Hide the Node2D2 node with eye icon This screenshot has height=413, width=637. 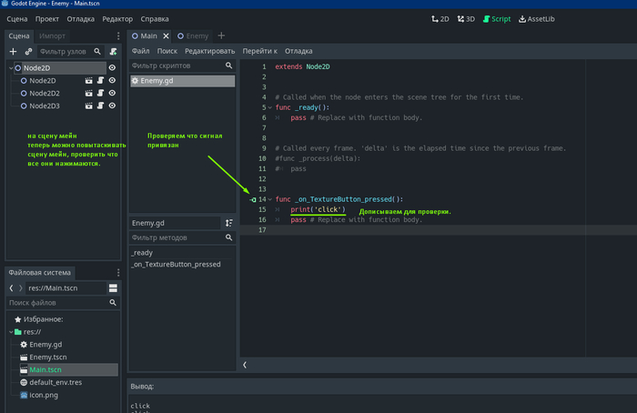click(x=112, y=93)
